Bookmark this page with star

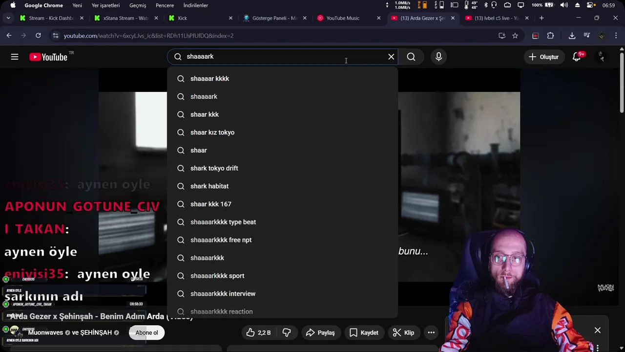pos(515,36)
